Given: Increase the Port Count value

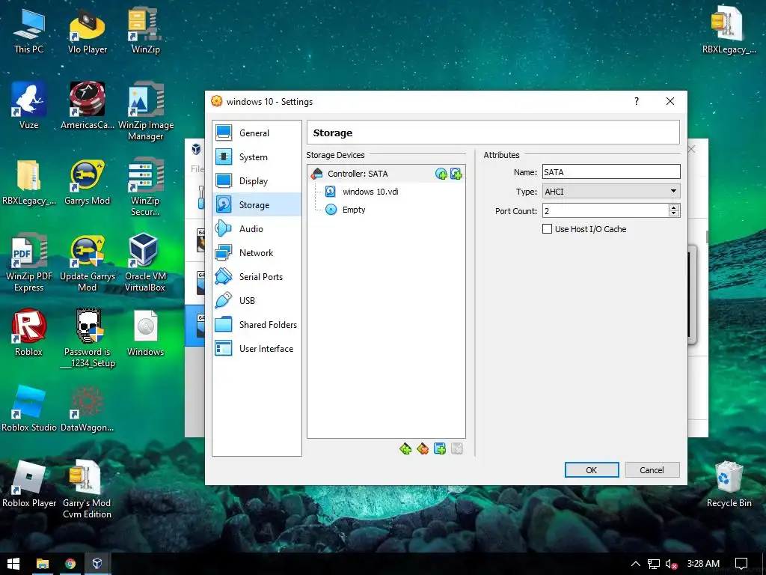Looking at the screenshot, I should [x=674, y=207].
